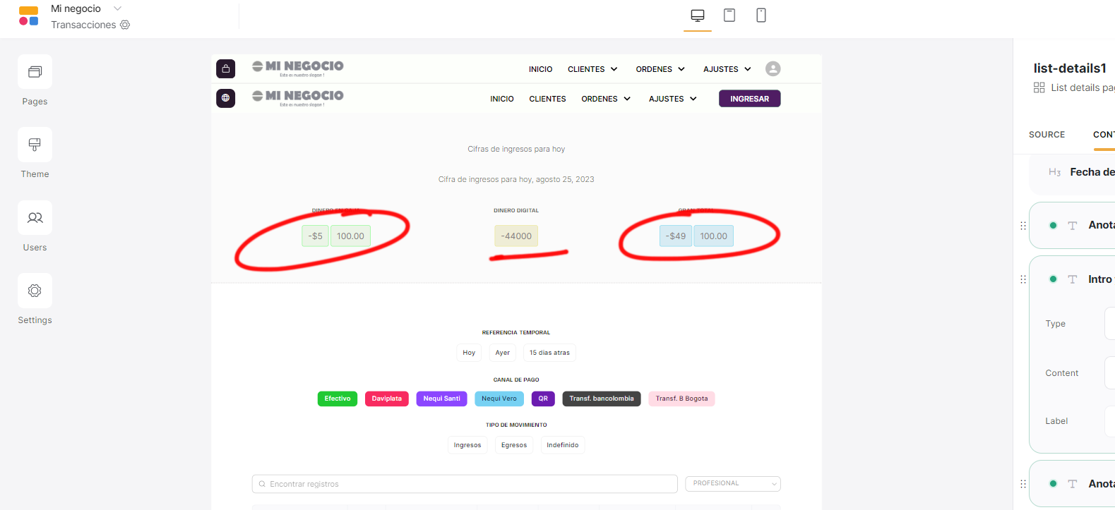
Task: Click the search icon in Encontrar registros
Action: point(262,484)
